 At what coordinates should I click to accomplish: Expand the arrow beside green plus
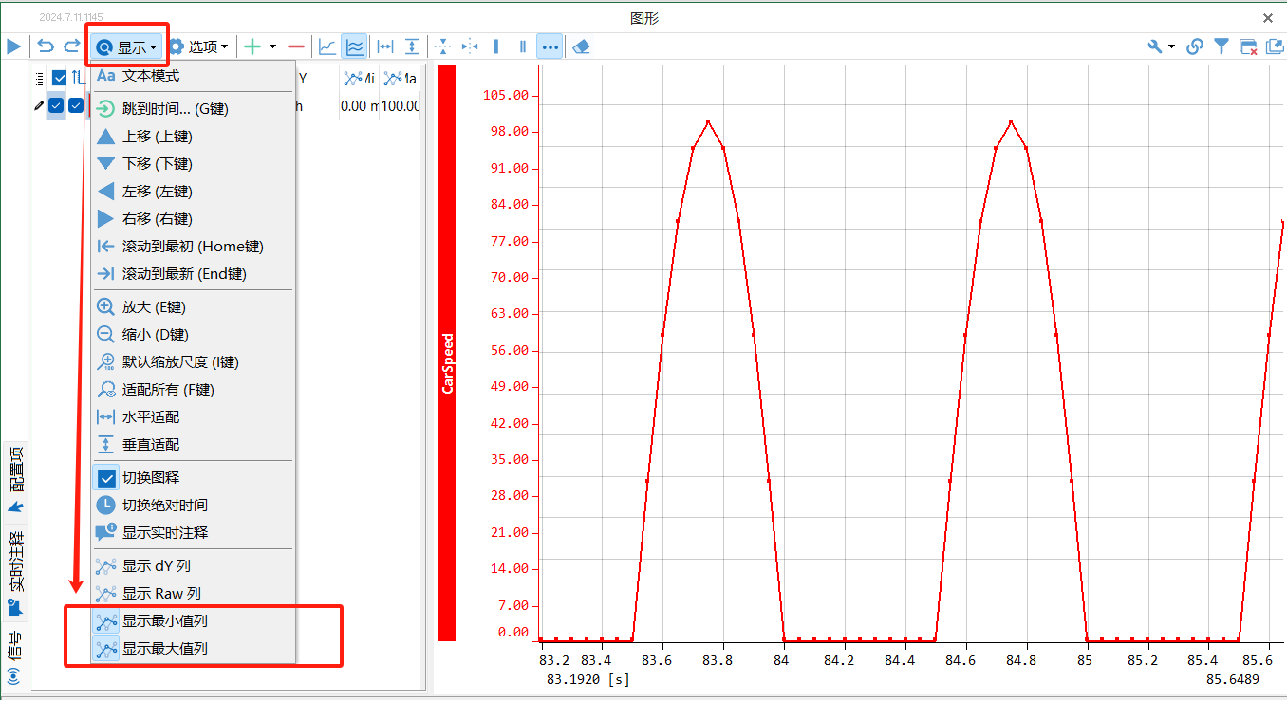[x=272, y=46]
